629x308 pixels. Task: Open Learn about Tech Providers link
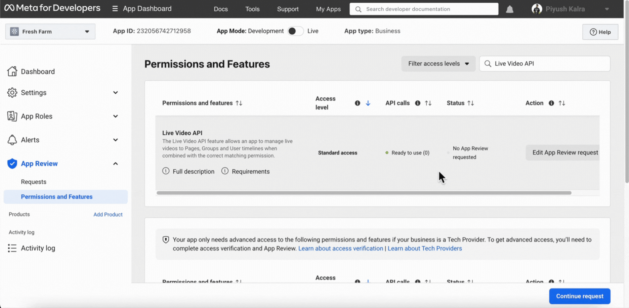(425, 248)
